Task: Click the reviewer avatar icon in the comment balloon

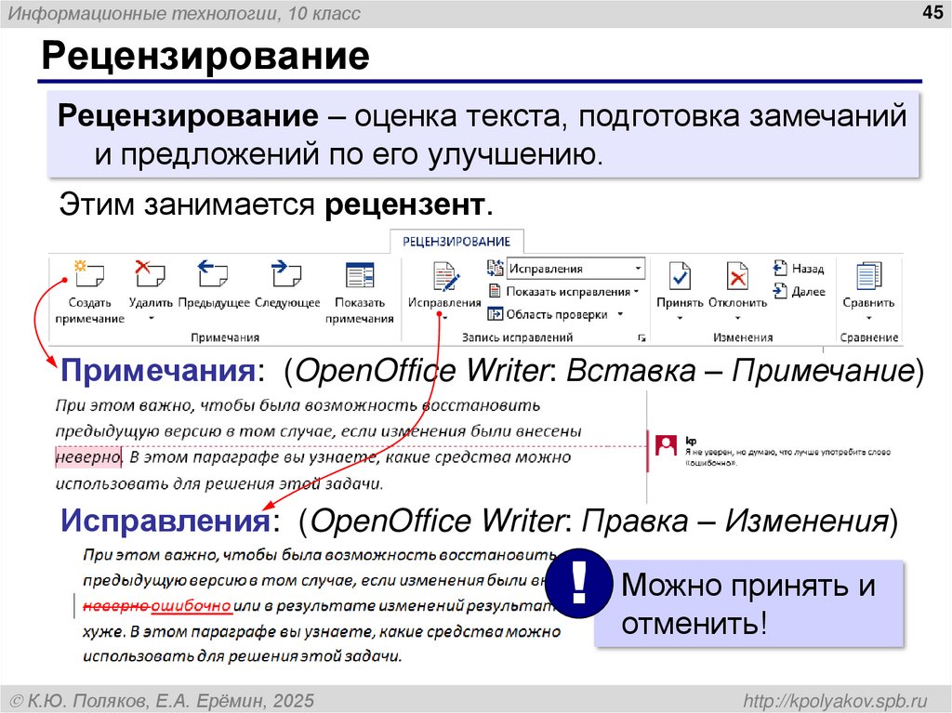Action: (x=666, y=446)
